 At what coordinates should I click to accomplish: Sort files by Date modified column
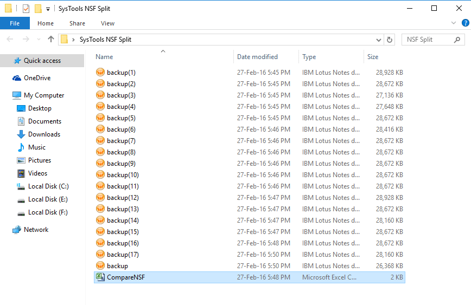257,57
